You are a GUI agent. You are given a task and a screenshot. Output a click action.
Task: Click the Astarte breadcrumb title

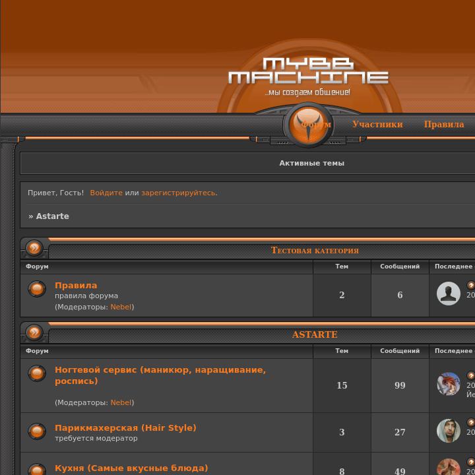[x=52, y=216]
